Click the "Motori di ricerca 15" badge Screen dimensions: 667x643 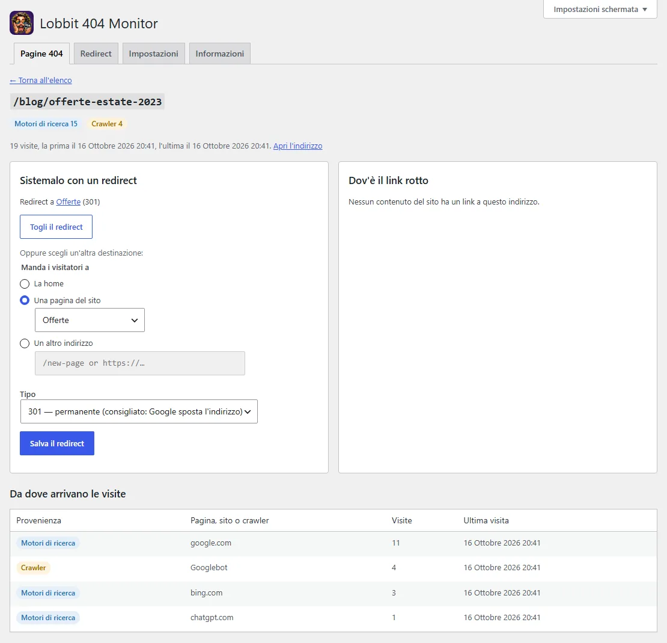(46, 124)
